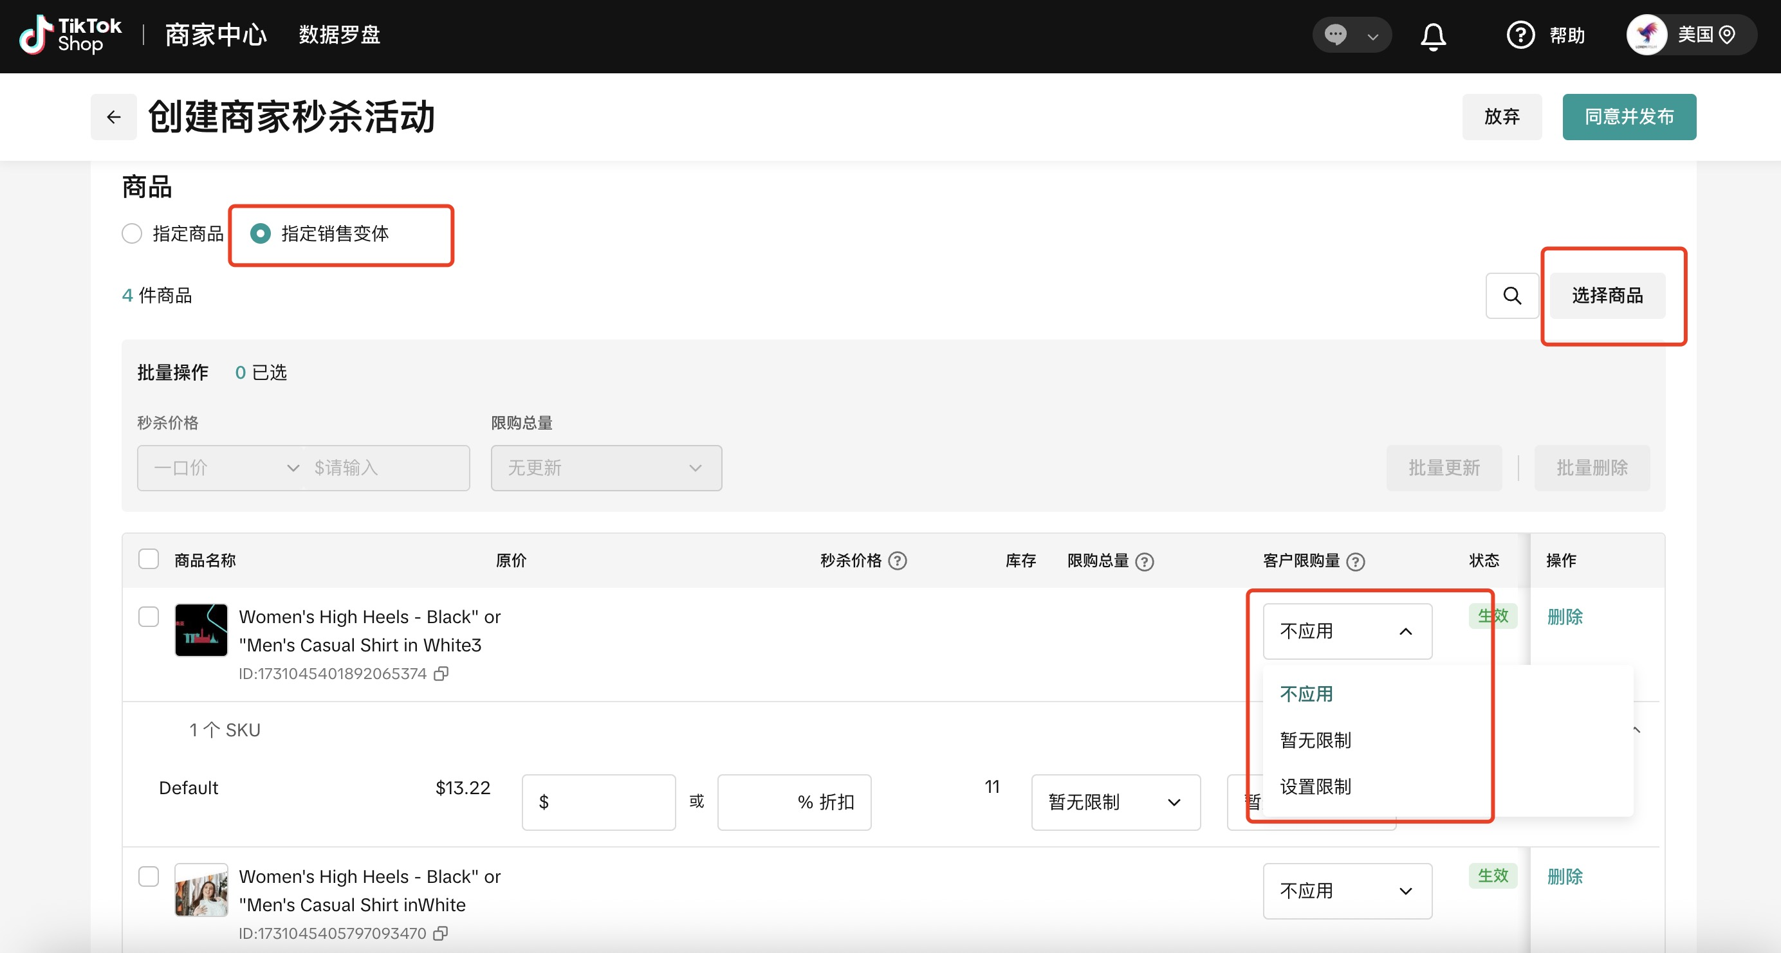Click the 限购总量 column help icon
Viewport: 1781px width, 953px height.
(x=1144, y=561)
